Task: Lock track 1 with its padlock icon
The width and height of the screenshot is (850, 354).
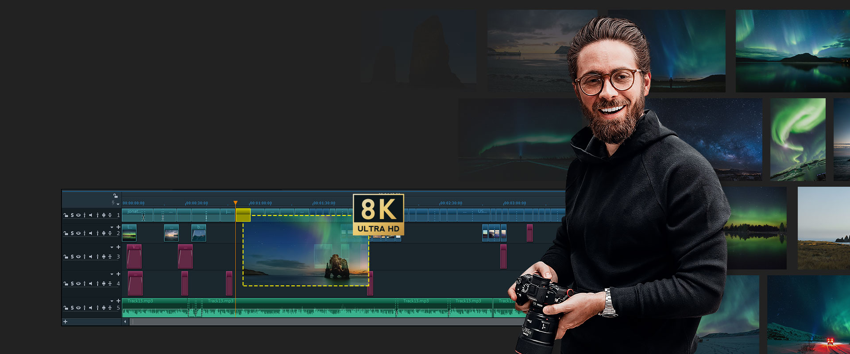Action: pyautogui.click(x=66, y=215)
